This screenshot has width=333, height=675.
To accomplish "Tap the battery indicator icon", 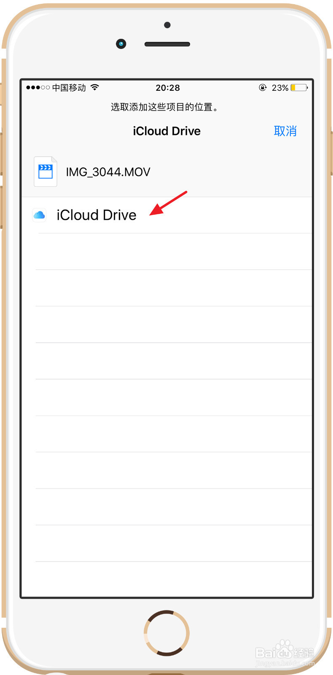I will 299,88.
